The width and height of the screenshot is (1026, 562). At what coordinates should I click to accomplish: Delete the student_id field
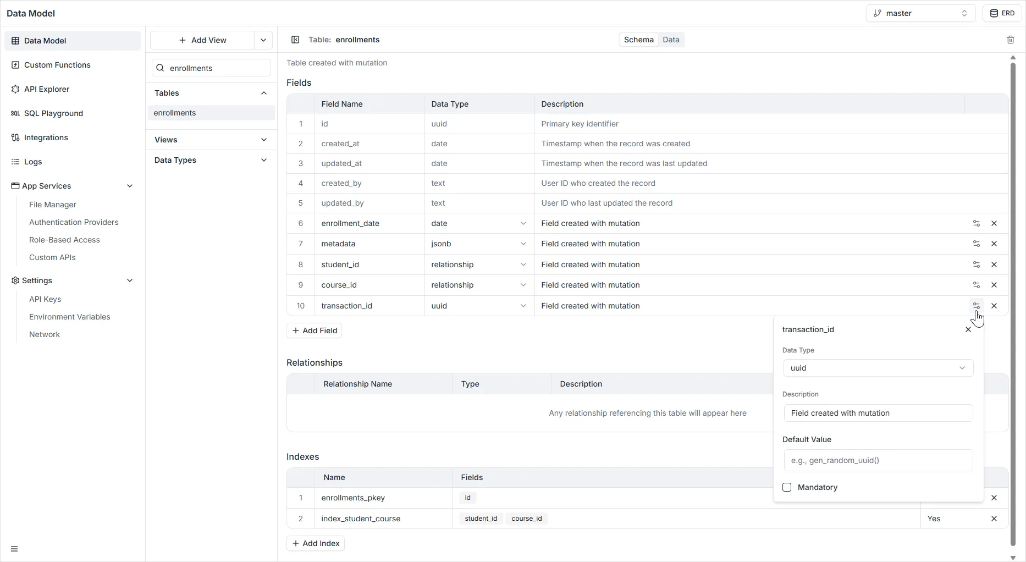pyautogui.click(x=994, y=265)
